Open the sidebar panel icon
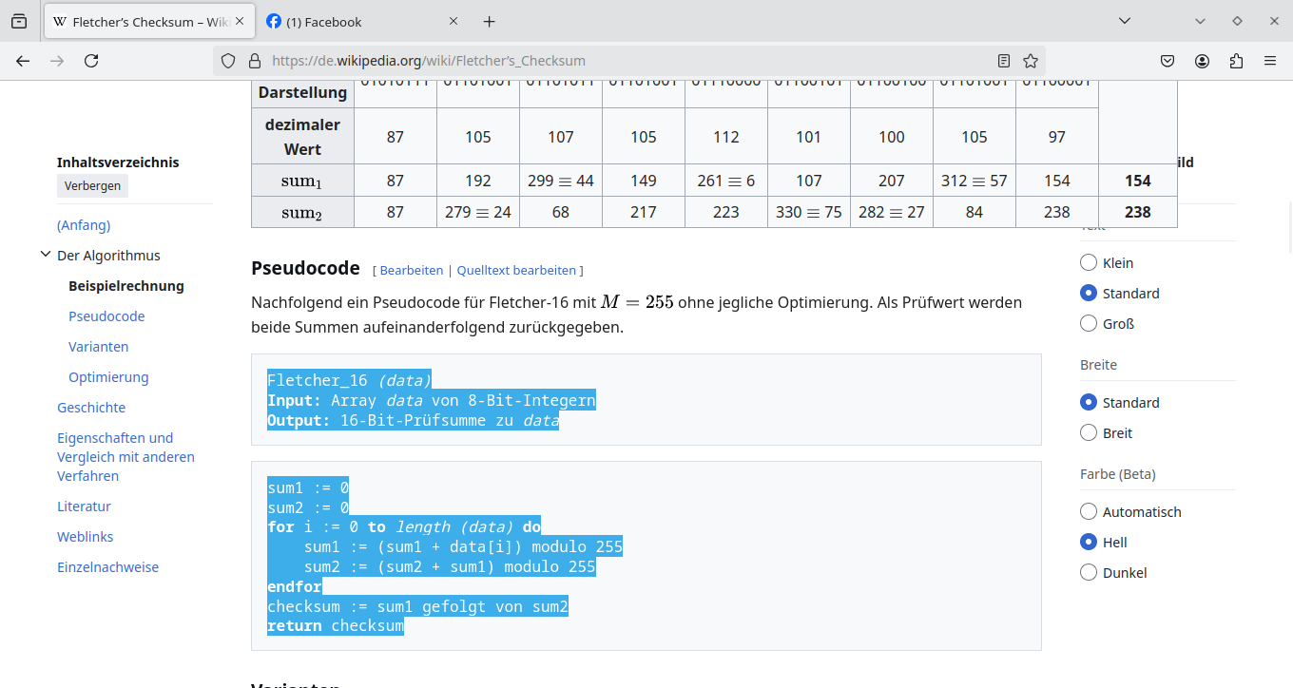 18,20
